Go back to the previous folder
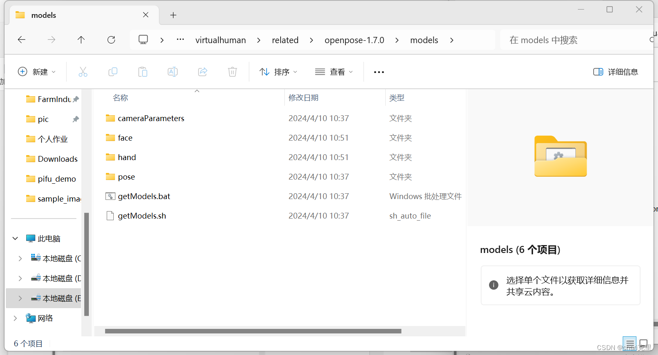658x355 pixels. (22, 40)
